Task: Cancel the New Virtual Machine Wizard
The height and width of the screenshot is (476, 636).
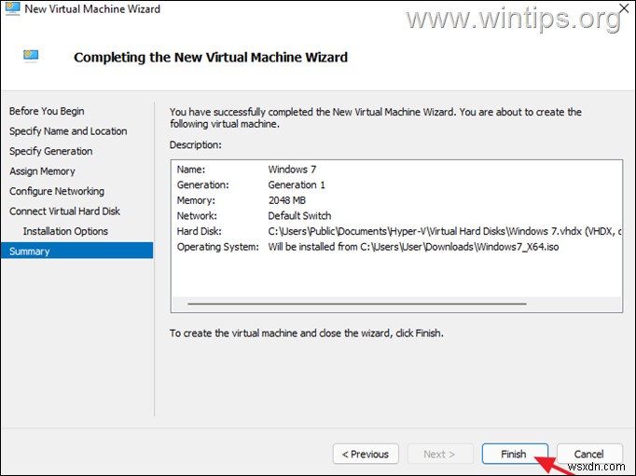Action: (x=589, y=454)
